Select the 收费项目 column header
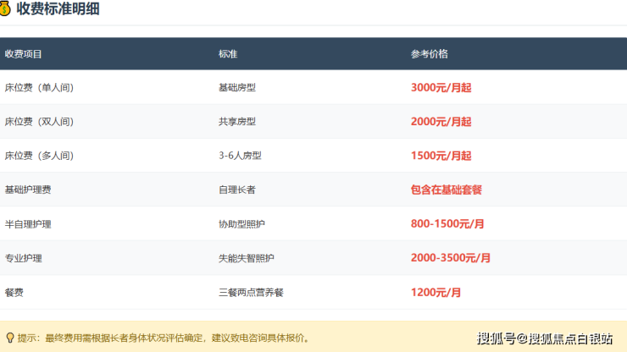 24,53
